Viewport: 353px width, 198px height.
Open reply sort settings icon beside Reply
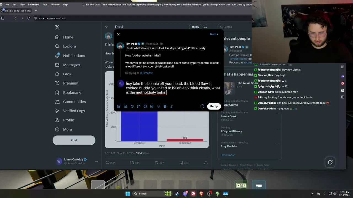click(205, 27)
